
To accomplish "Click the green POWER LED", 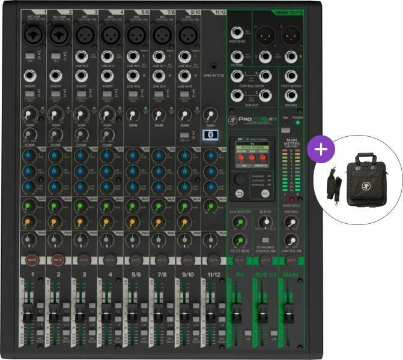I will coord(298,122).
